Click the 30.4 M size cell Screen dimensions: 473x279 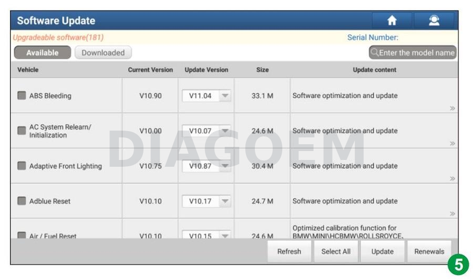pyautogui.click(x=262, y=166)
